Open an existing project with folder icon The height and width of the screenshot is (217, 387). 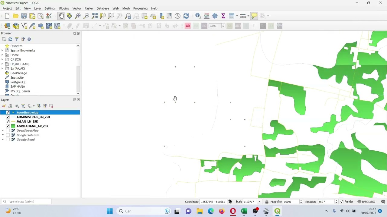point(15,16)
